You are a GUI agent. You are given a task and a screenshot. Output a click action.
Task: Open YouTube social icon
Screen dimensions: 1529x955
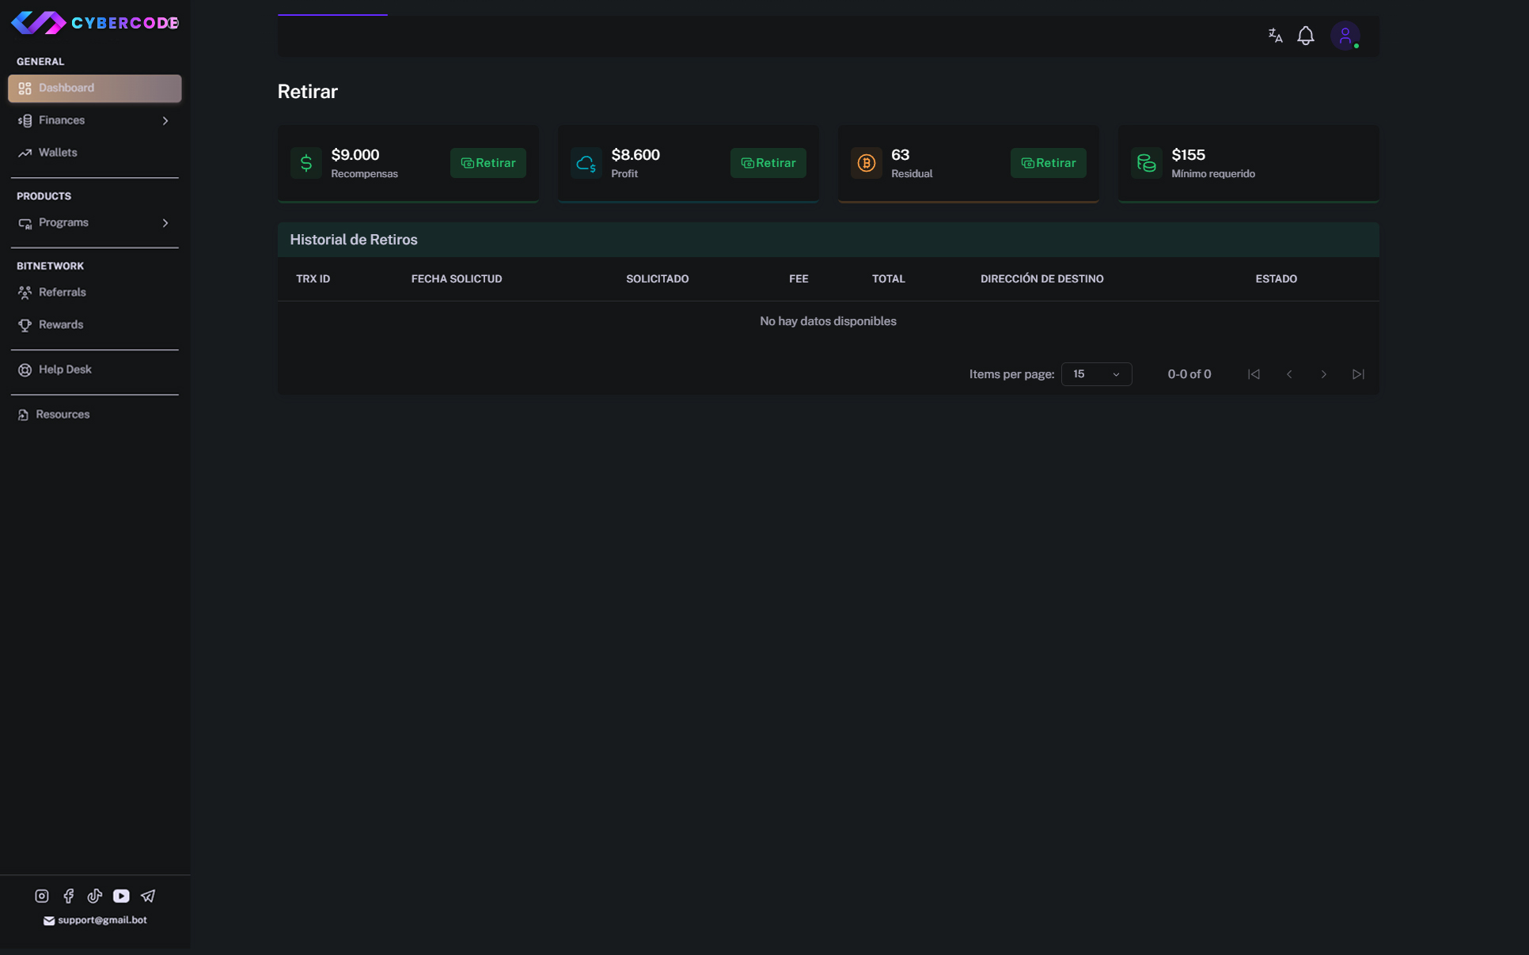[x=121, y=896]
